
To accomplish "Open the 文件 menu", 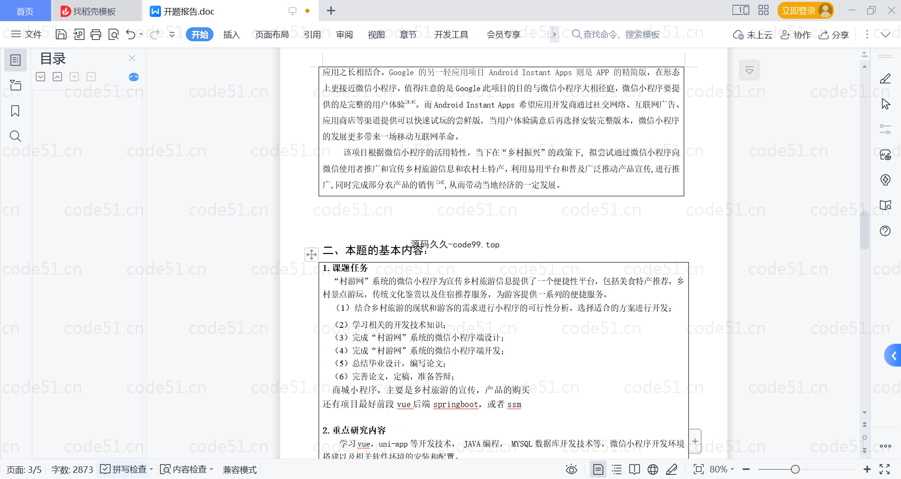I will 26,34.
